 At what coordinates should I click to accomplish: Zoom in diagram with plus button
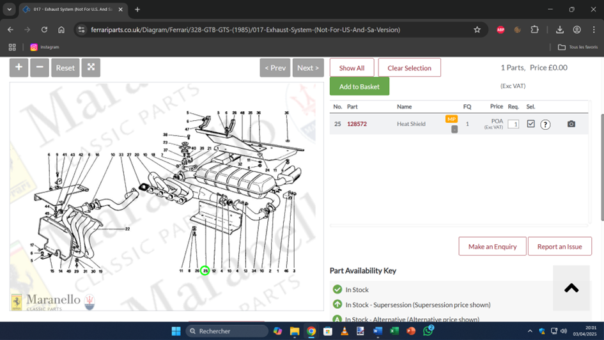19,68
